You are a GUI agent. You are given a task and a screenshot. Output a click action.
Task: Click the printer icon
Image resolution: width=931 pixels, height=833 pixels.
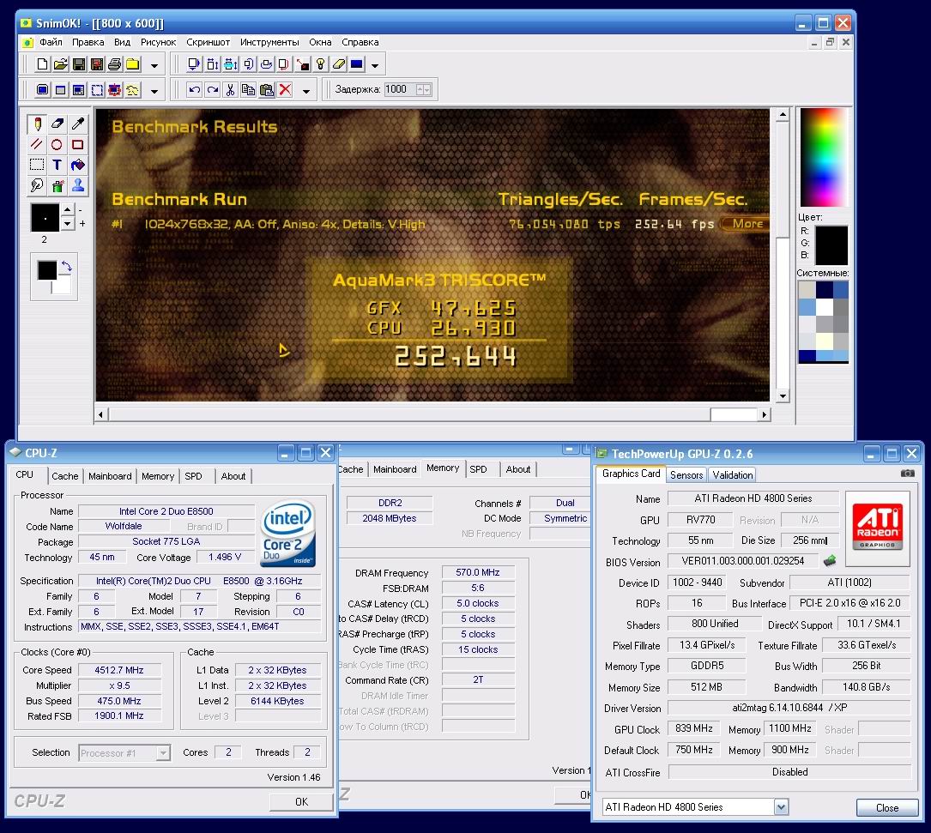click(115, 64)
